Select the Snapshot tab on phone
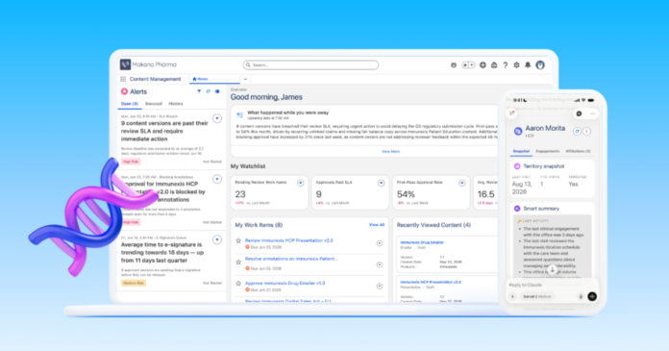Image resolution: width=669 pixels, height=351 pixels. pyautogui.click(x=521, y=151)
